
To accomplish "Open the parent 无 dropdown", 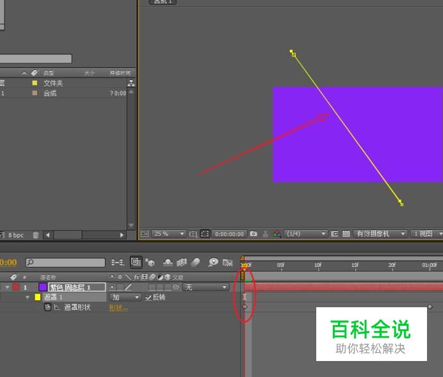I will pyautogui.click(x=205, y=287).
